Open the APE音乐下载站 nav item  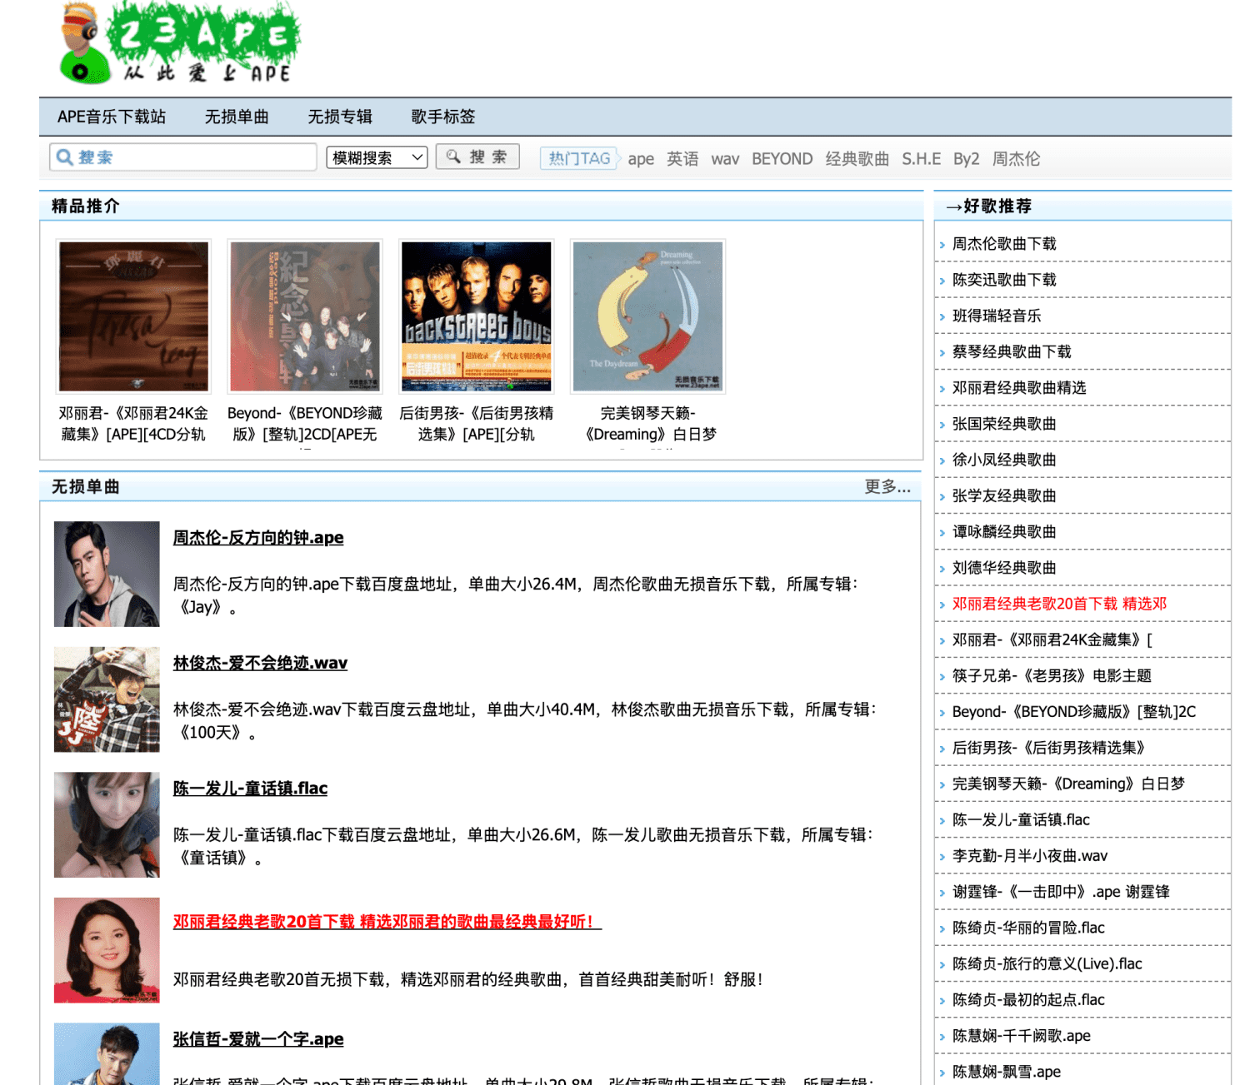pyautogui.click(x=112, y=117)
